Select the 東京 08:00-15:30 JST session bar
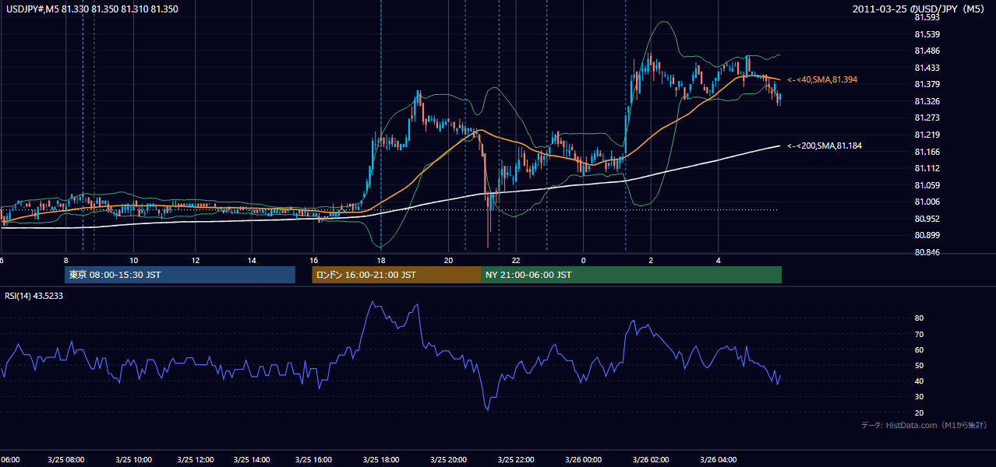The width and height of the screenshot is (996, 467). click(180, 275)
